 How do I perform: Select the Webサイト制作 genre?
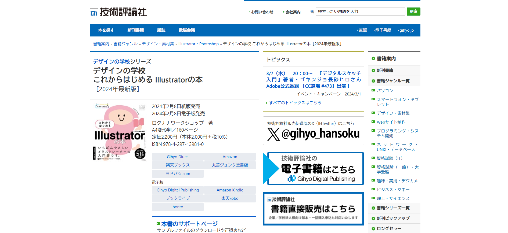pos(391,122)
